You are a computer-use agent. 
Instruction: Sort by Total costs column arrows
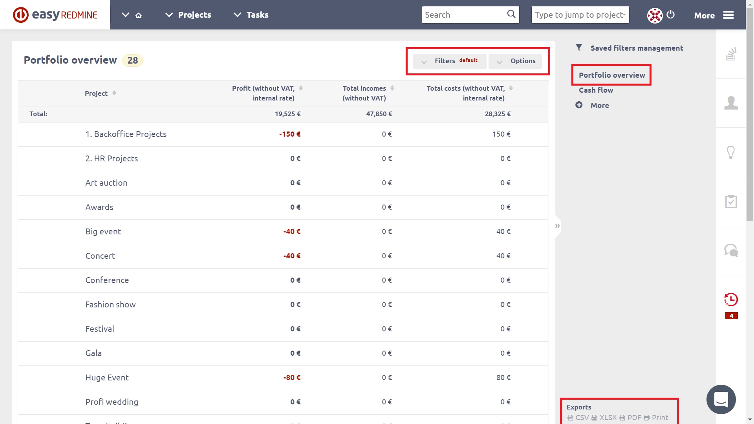tap(511, 88)
